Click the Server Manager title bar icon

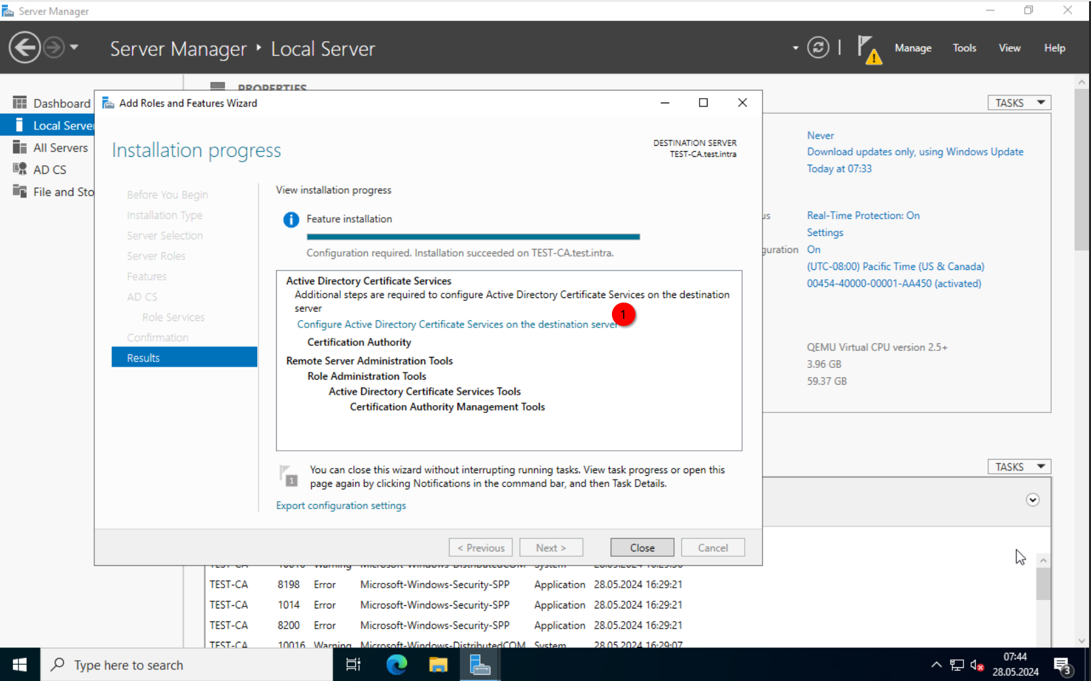[8, 11]
